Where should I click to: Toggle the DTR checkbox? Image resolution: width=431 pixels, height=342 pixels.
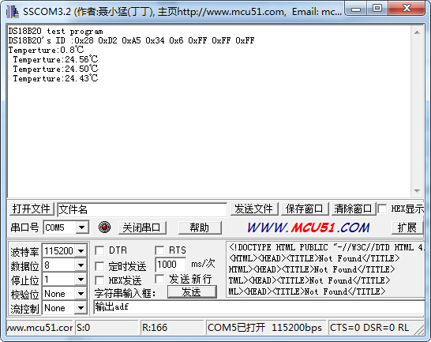pyautogui.click(x=99, y=250)
